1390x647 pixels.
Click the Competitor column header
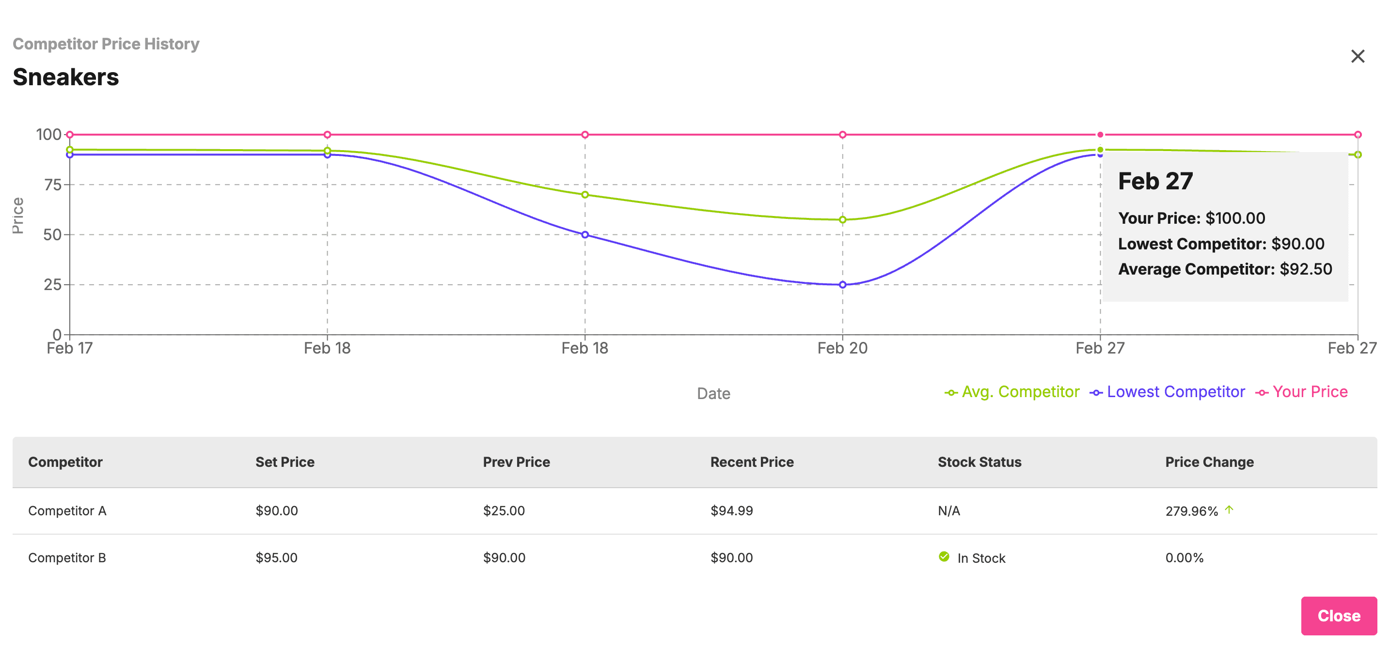65,462
